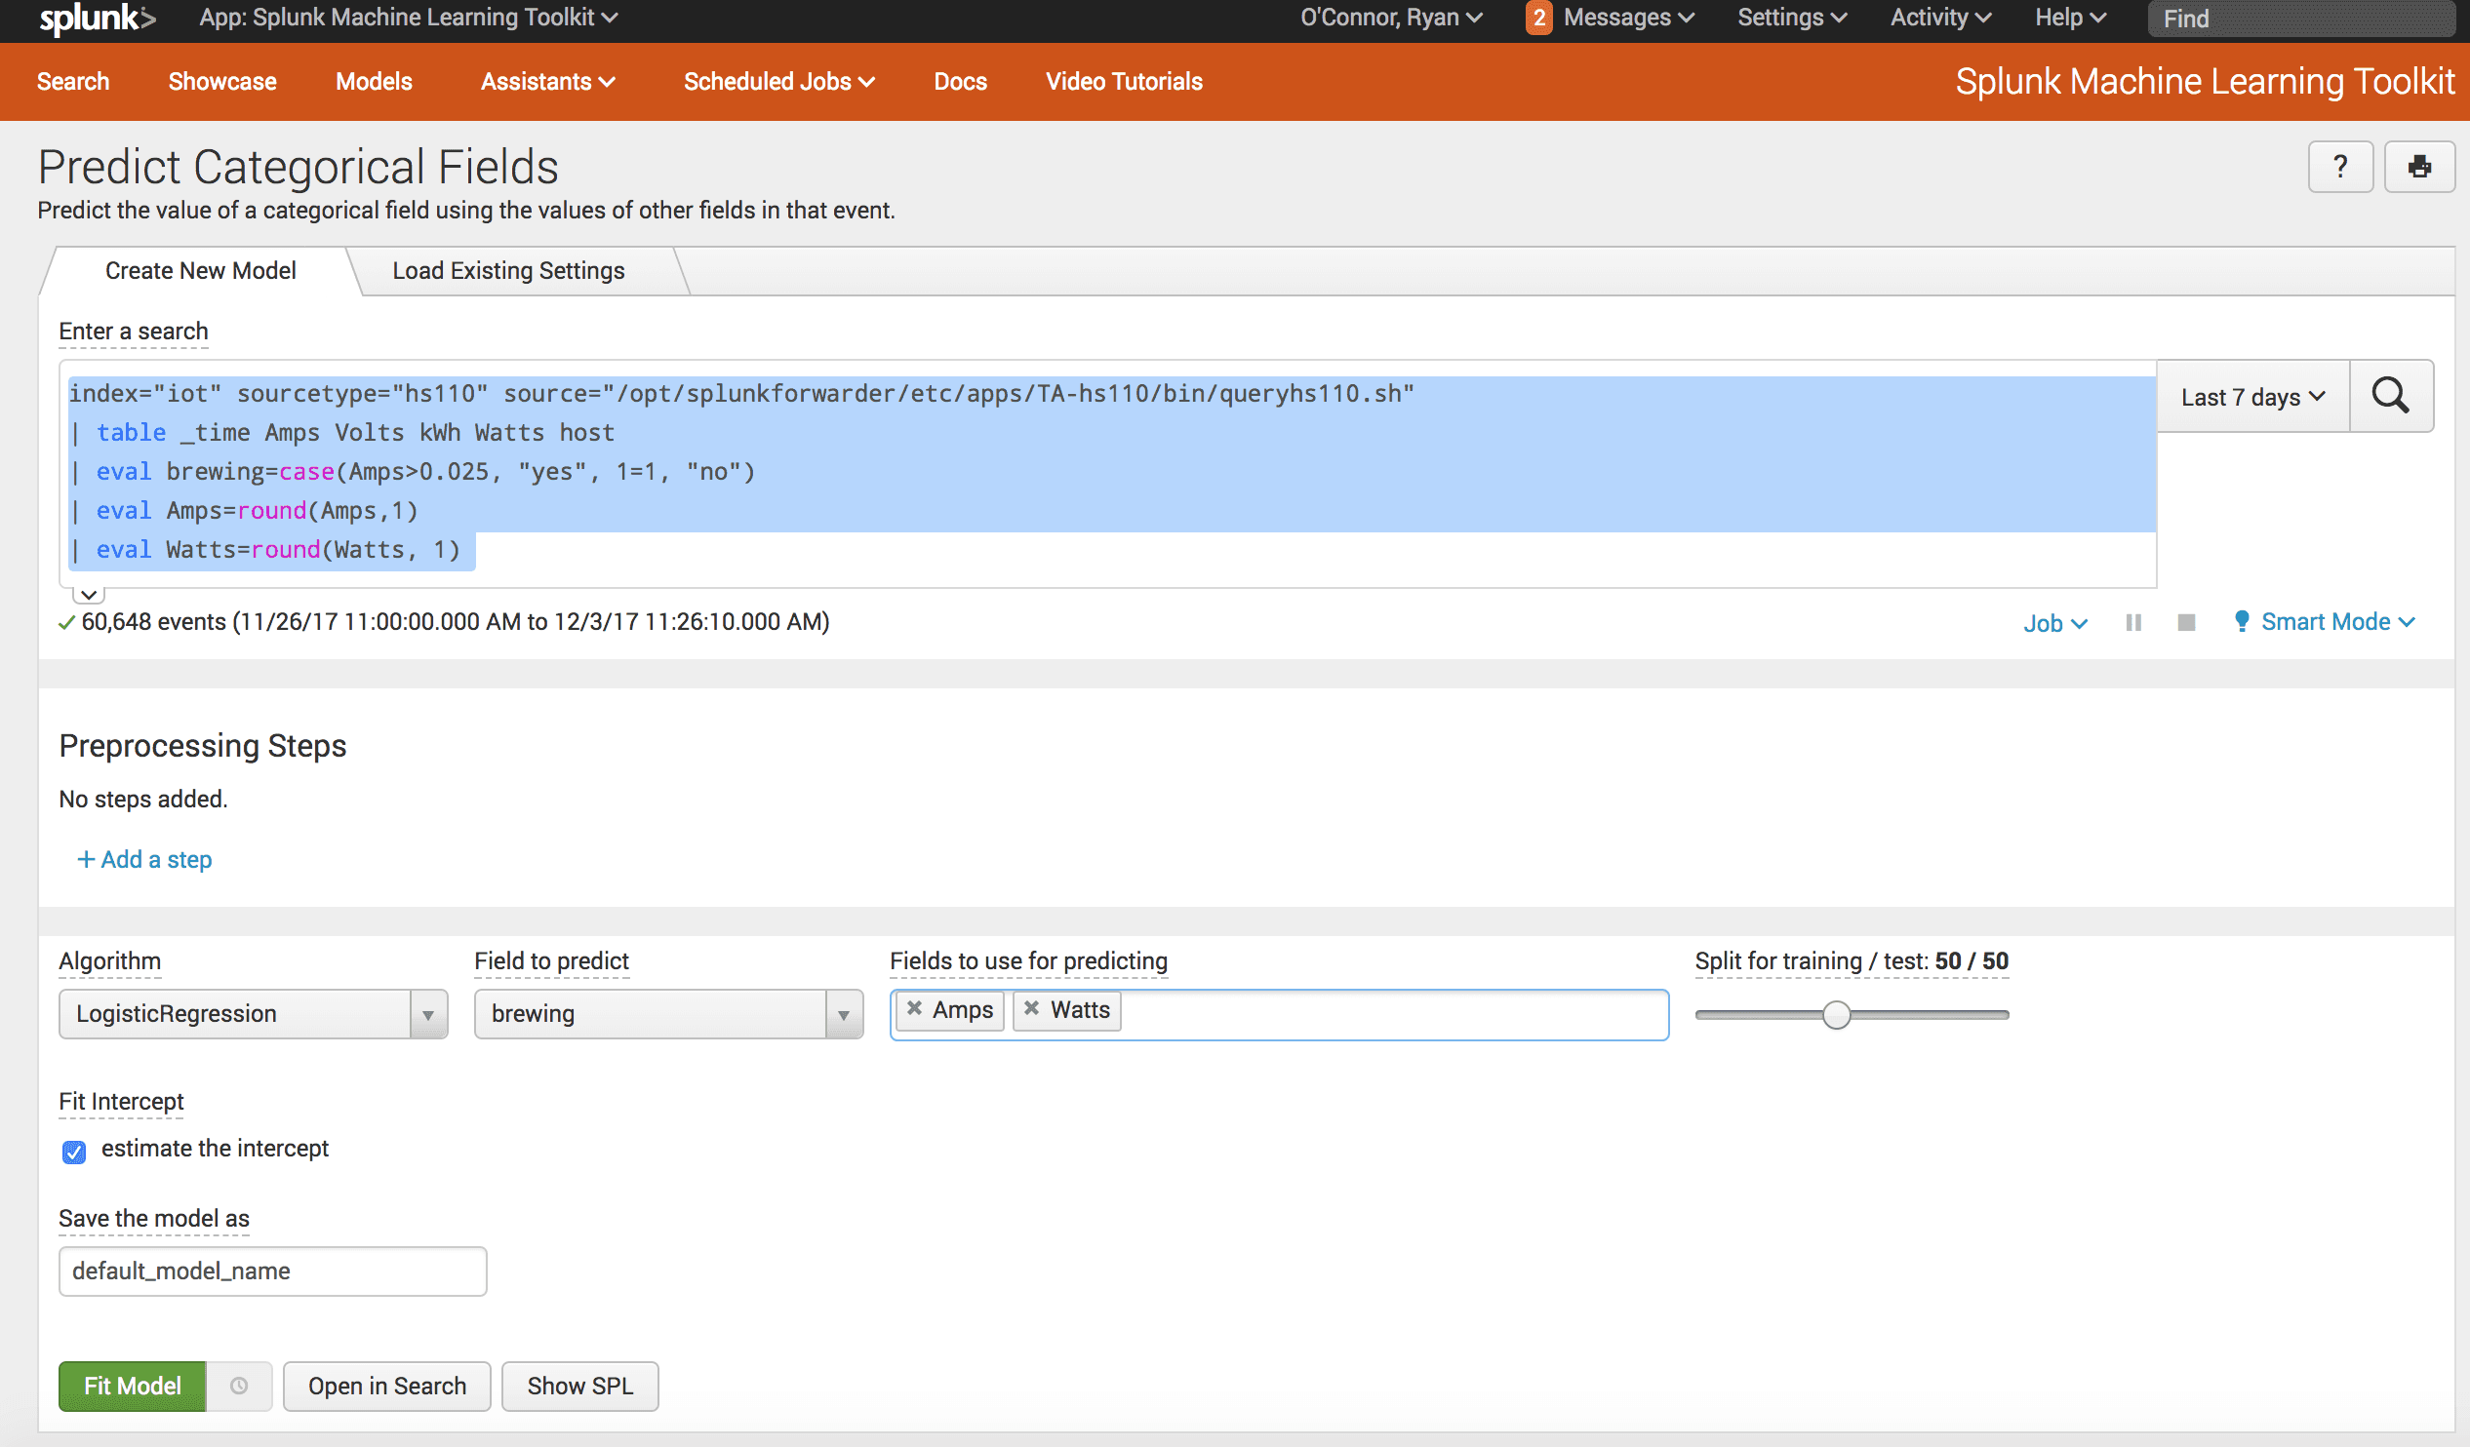Image resolution: width=2470 pixels, height=1447 pixels.
Task: Click the Splunk logo
Action: pos(96,19)
